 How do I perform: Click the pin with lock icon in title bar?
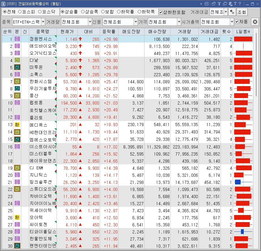[230, 4]
